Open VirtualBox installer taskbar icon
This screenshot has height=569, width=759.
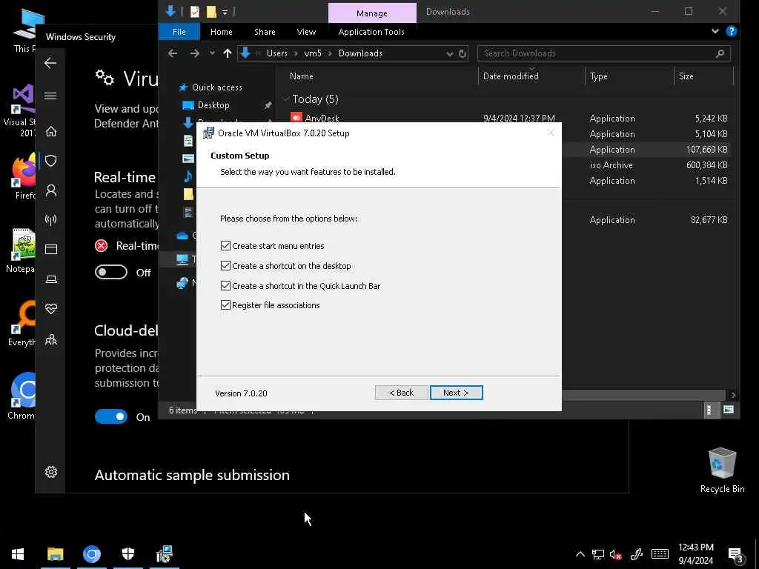coord(165,554)
